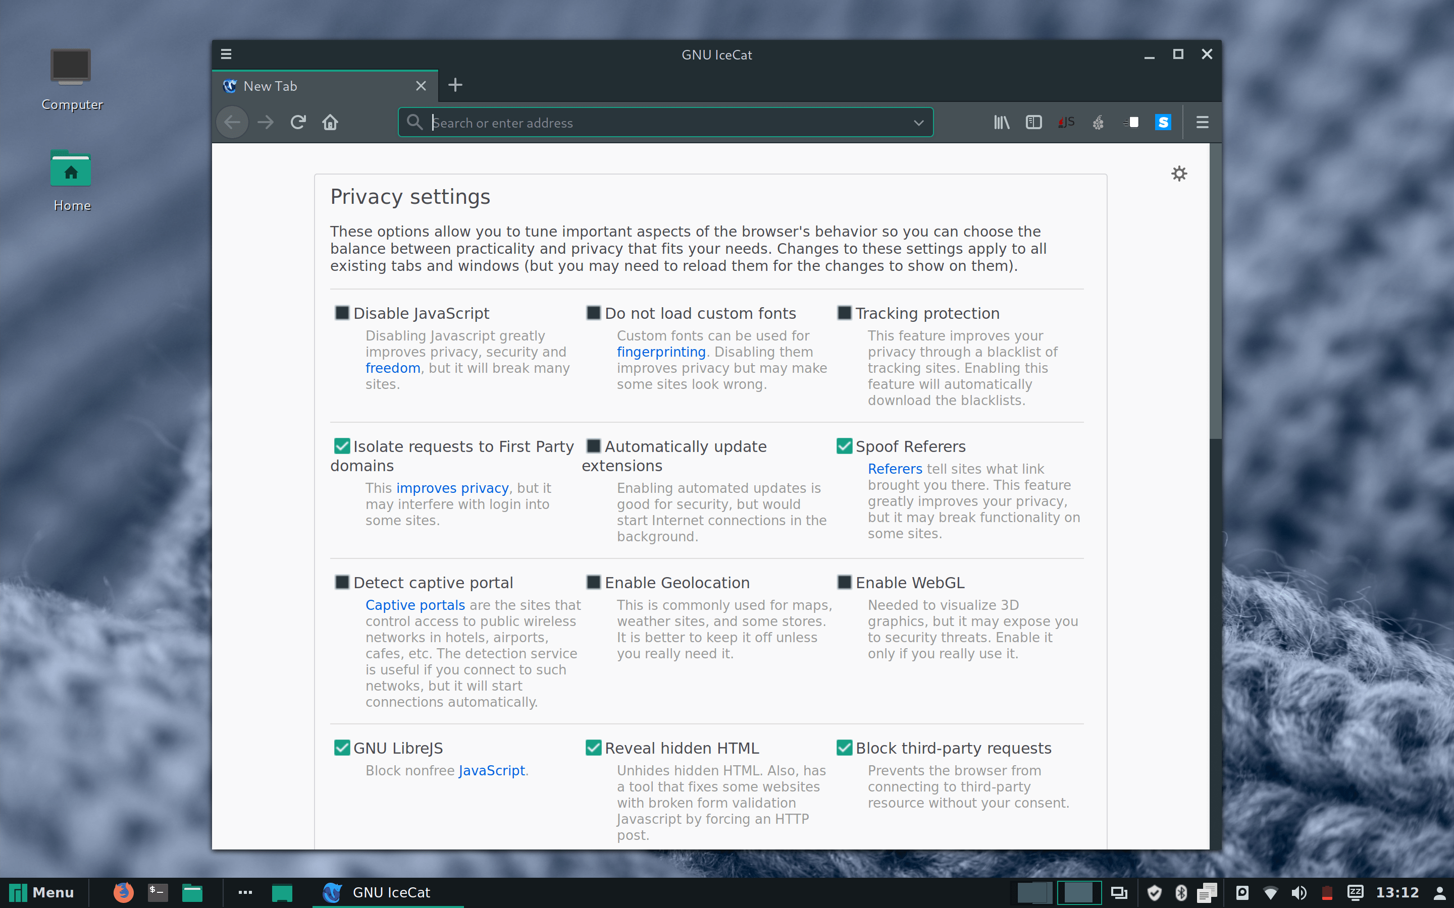Screen dimensions: 1454x908
Task: Uncheck Isolate requests to First Party domains
Action: pos(342,445)
